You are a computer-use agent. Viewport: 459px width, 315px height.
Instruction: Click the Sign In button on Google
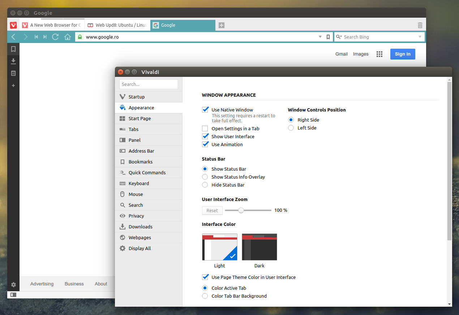click(x=403, y=54)
